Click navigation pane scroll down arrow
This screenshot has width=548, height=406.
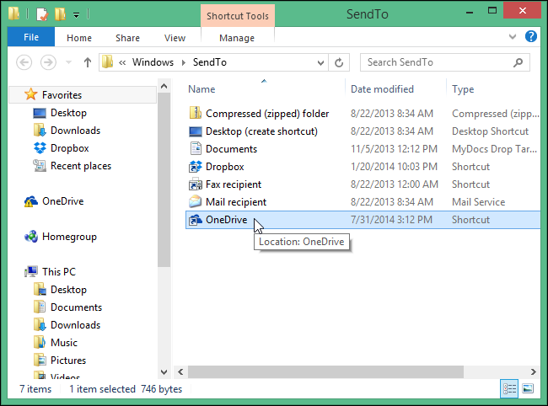click(x=164, y=372)
